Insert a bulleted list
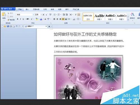The image size is (140, 105). click(54, 15)
